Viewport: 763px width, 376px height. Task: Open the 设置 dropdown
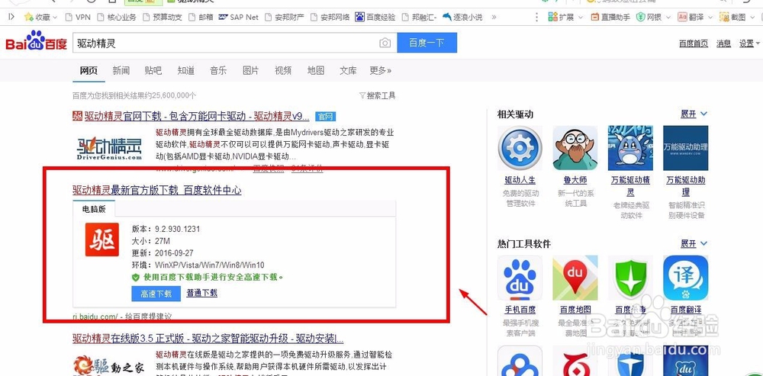(749, 43)
